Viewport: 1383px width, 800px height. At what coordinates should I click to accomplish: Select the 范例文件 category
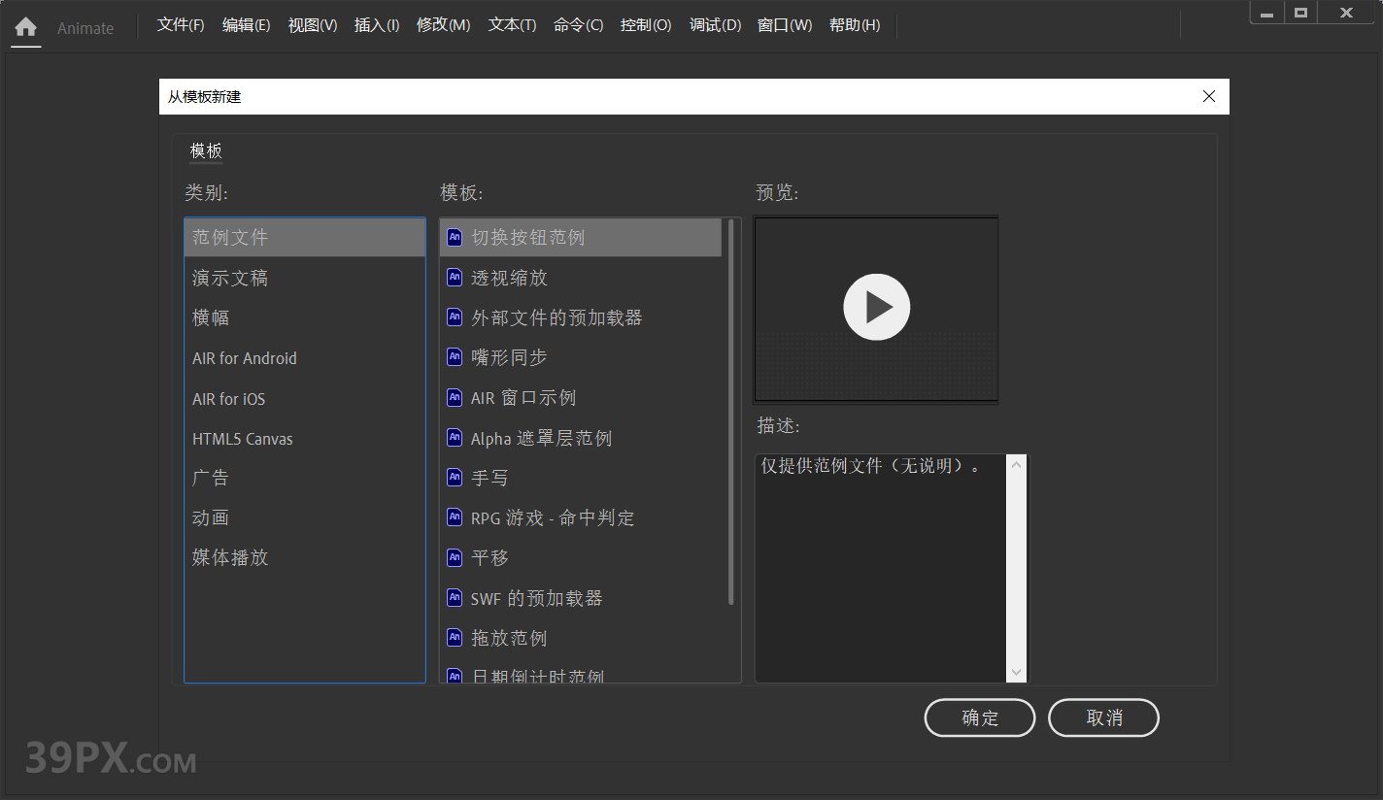point(305,237)
